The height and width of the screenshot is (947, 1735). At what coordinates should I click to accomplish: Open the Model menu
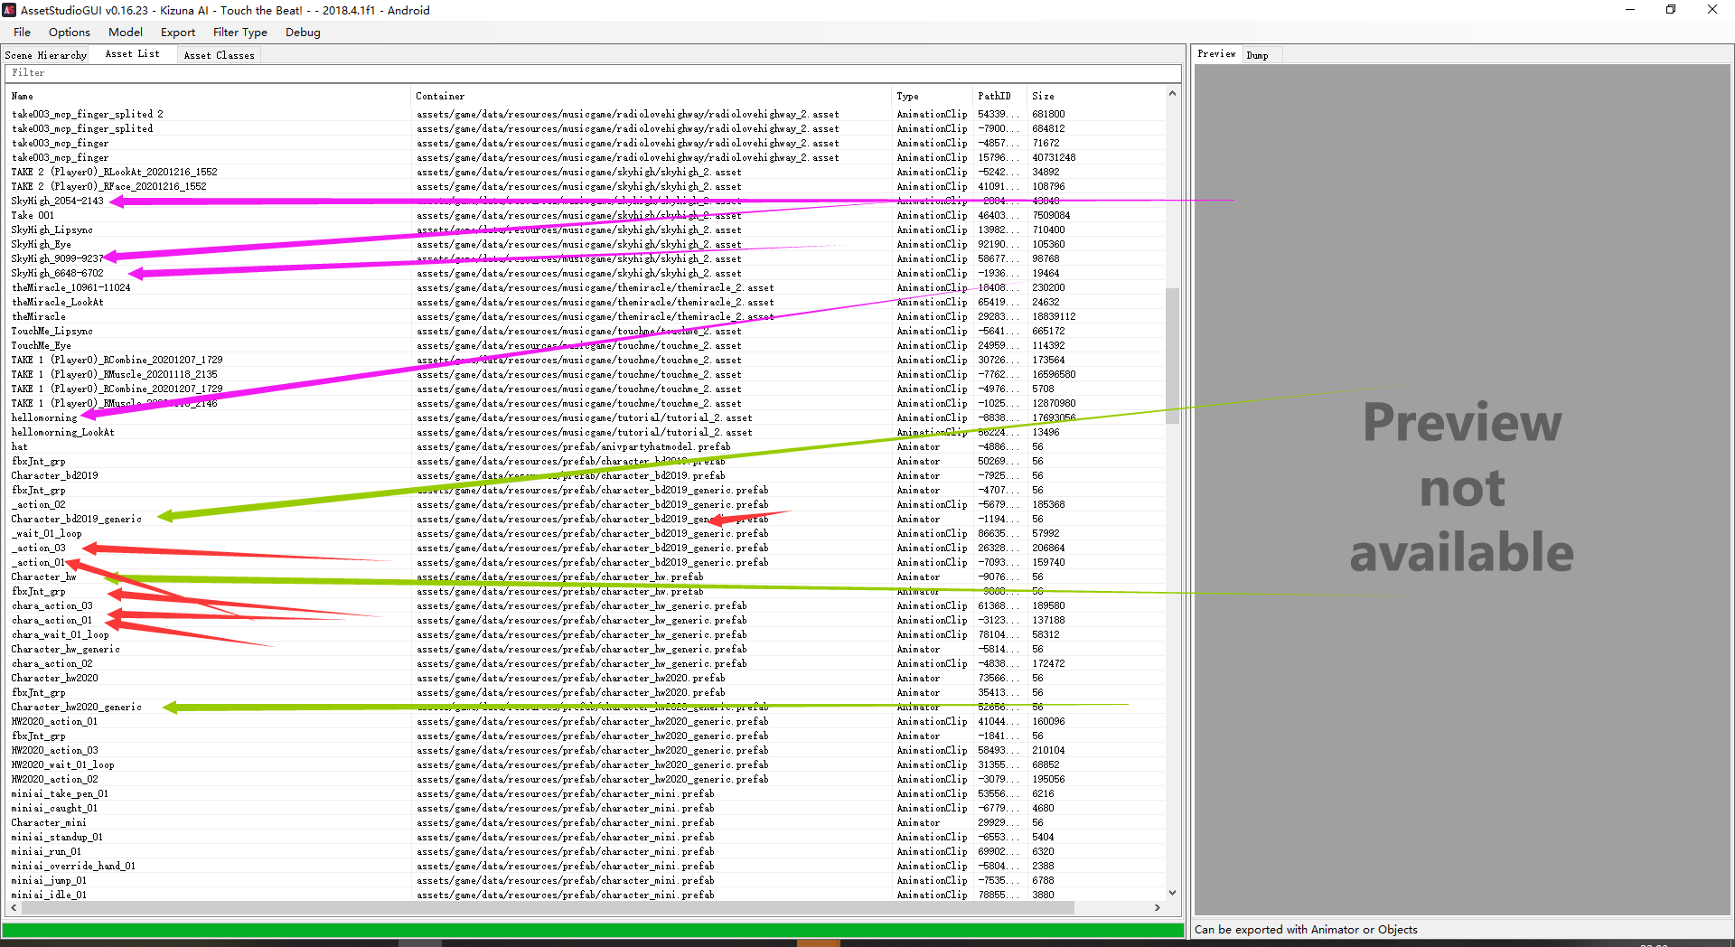[x=126, y=33]
